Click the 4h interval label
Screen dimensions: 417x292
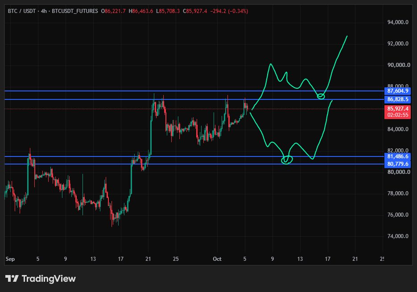(44, 11)
